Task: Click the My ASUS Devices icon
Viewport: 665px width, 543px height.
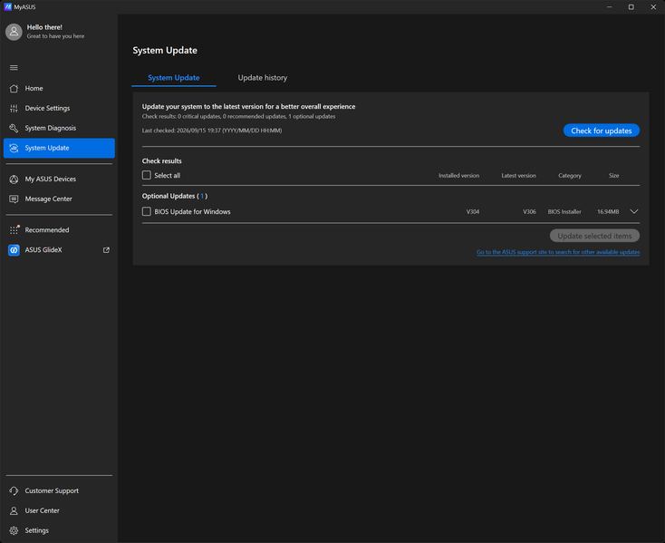Action: [x=14, y=179]
